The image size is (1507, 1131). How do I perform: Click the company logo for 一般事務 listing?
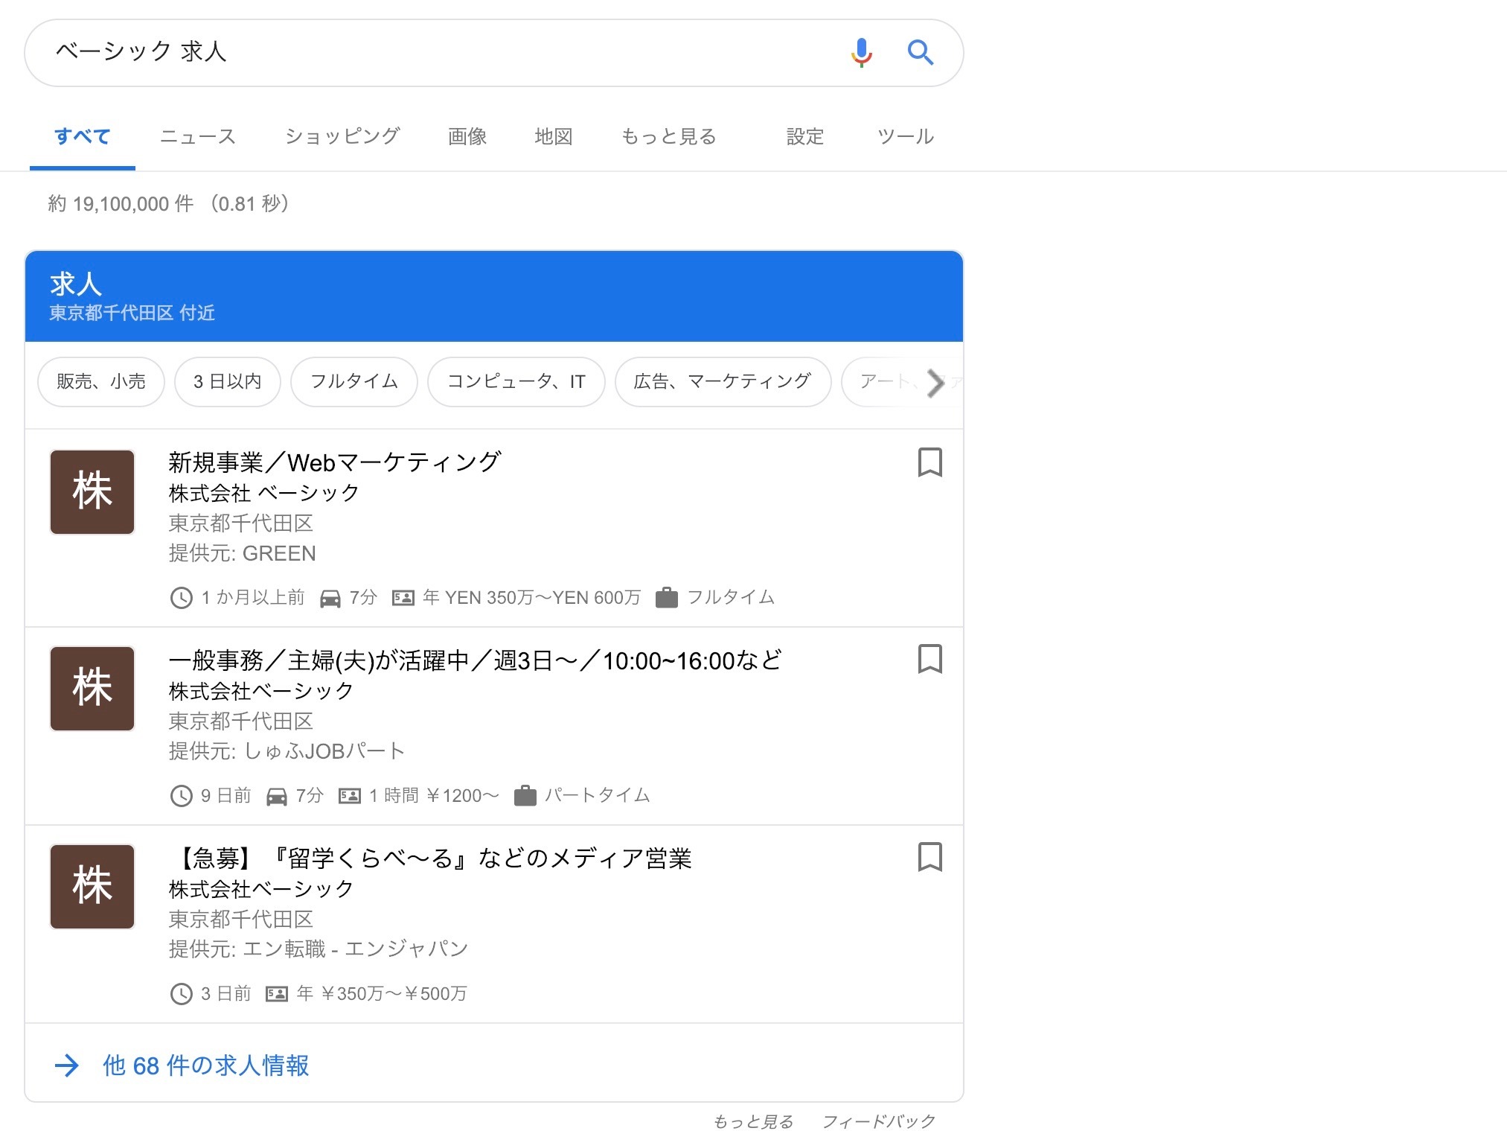92,689
